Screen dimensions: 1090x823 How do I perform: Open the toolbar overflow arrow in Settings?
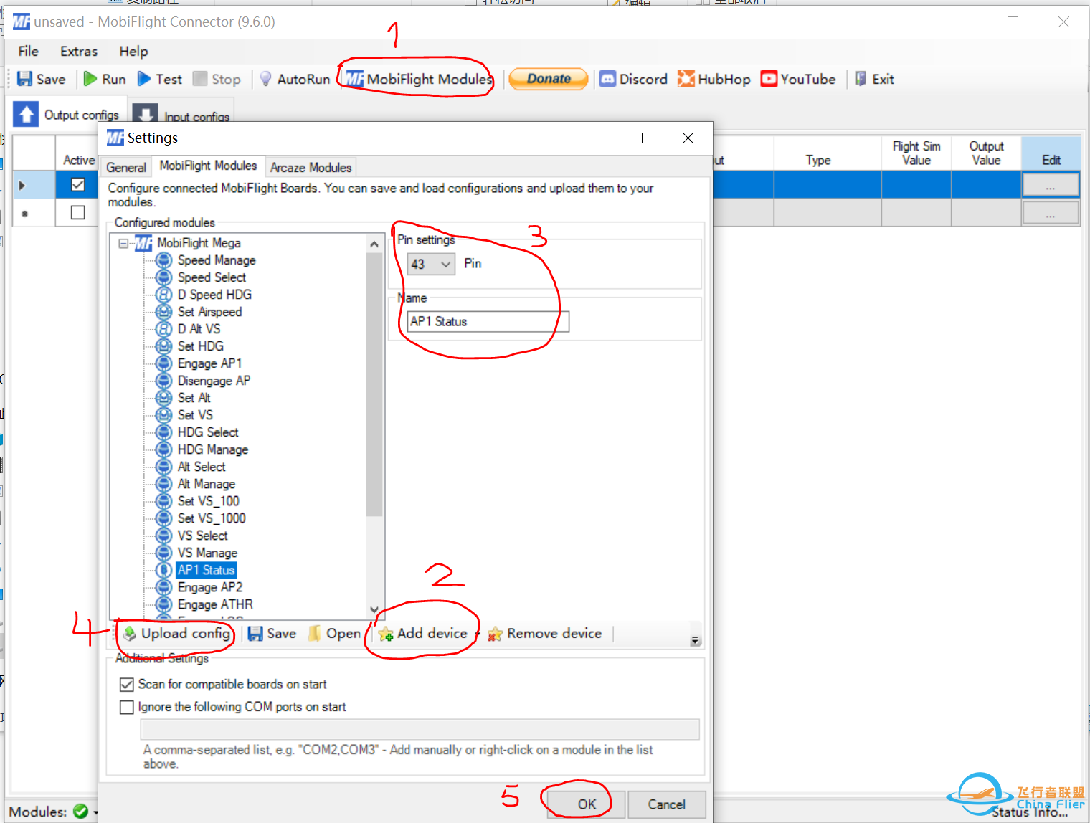695,640
